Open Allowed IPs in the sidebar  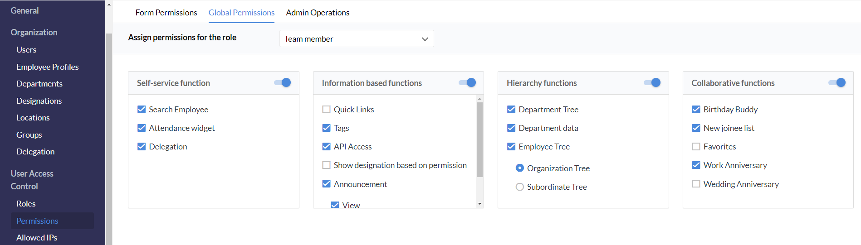click(37, 238)
